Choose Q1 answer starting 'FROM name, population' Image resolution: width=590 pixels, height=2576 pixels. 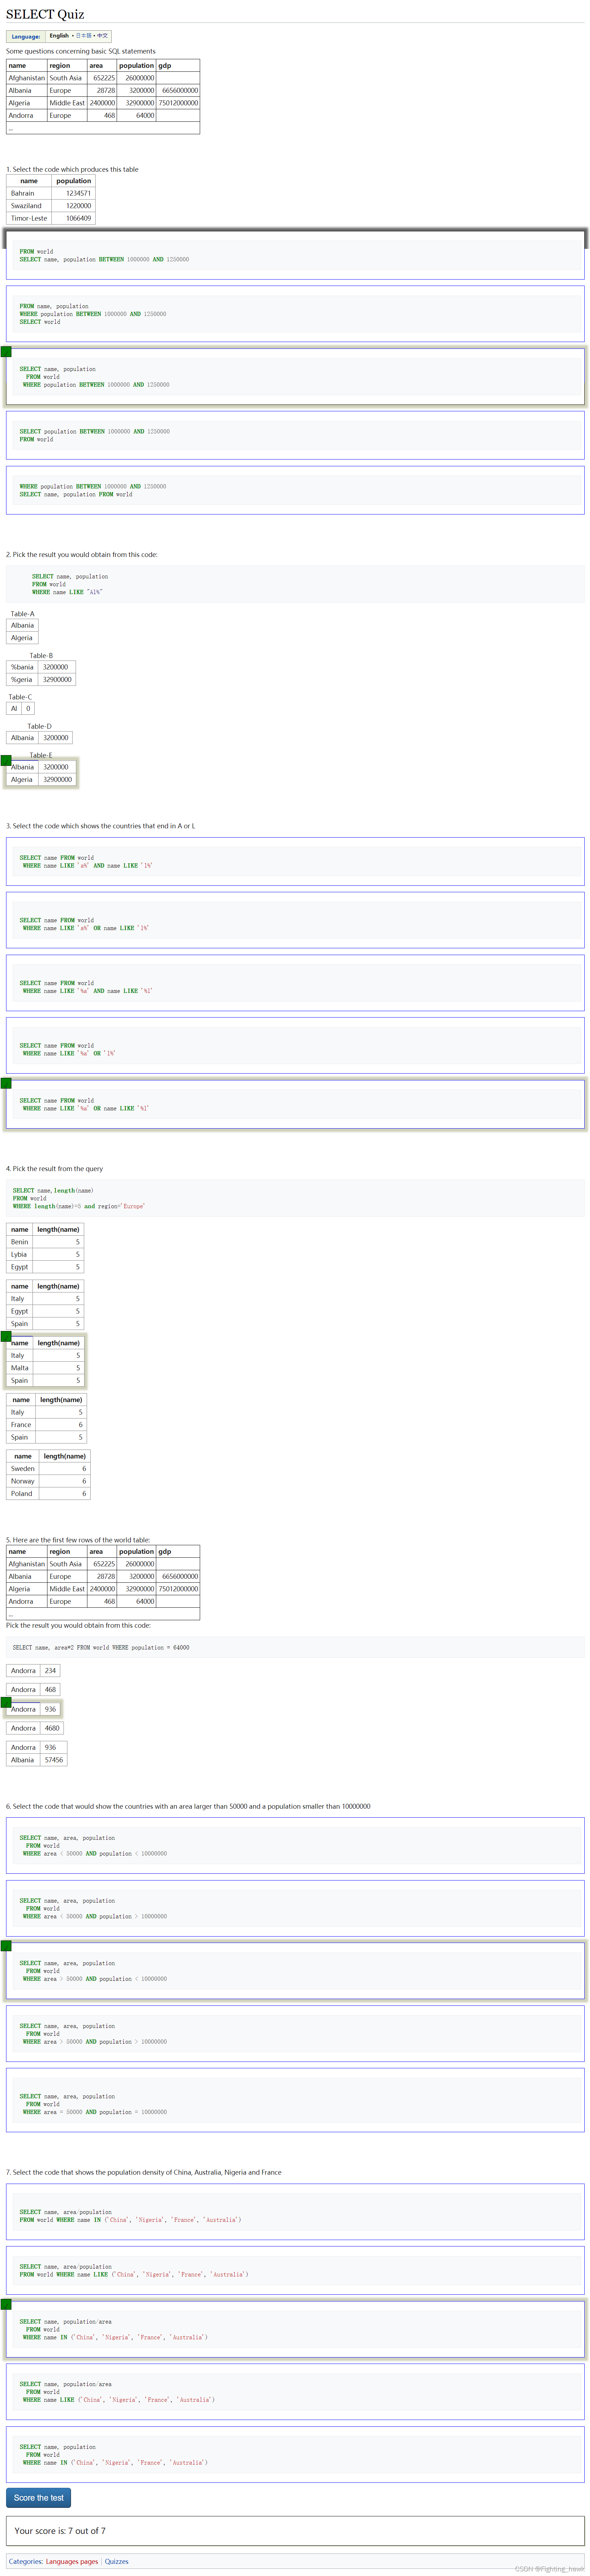pyautogui.click(x=295, y=314)
